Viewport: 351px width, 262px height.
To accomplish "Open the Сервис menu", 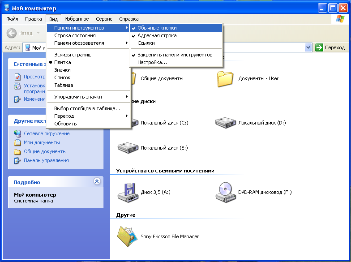I will (104, 19).
